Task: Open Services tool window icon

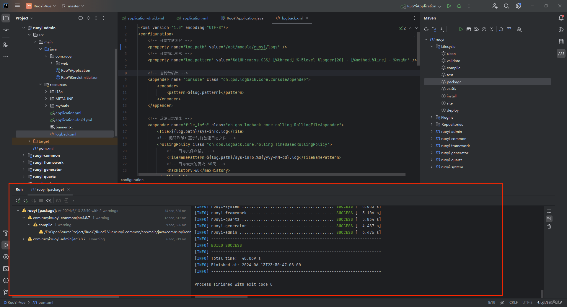Action: 6,257
